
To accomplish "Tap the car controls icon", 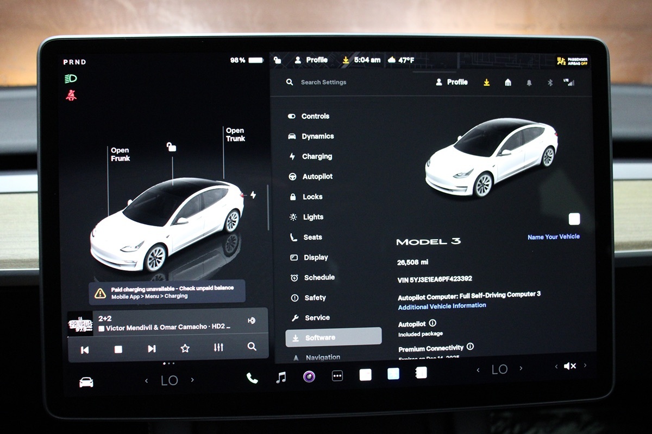I will pos(86,382).
